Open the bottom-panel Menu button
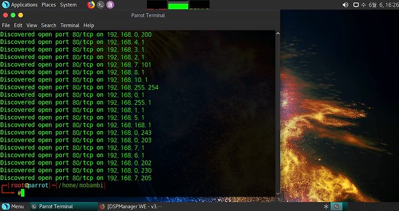The height and width of the screenshot is (211, 399). click(12, 207)
